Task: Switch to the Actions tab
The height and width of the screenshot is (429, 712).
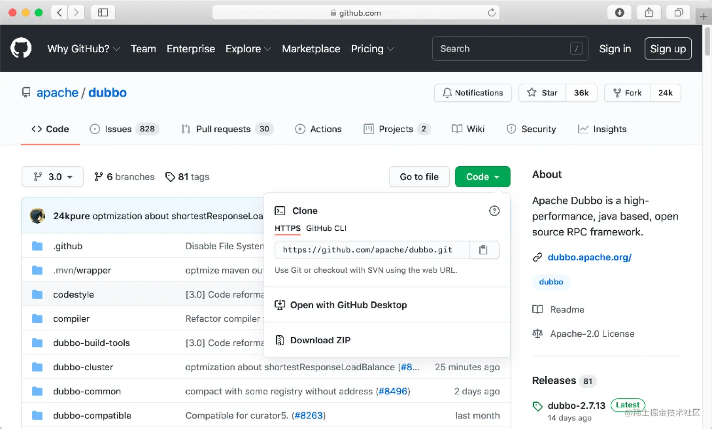Action: click(318, 129)
